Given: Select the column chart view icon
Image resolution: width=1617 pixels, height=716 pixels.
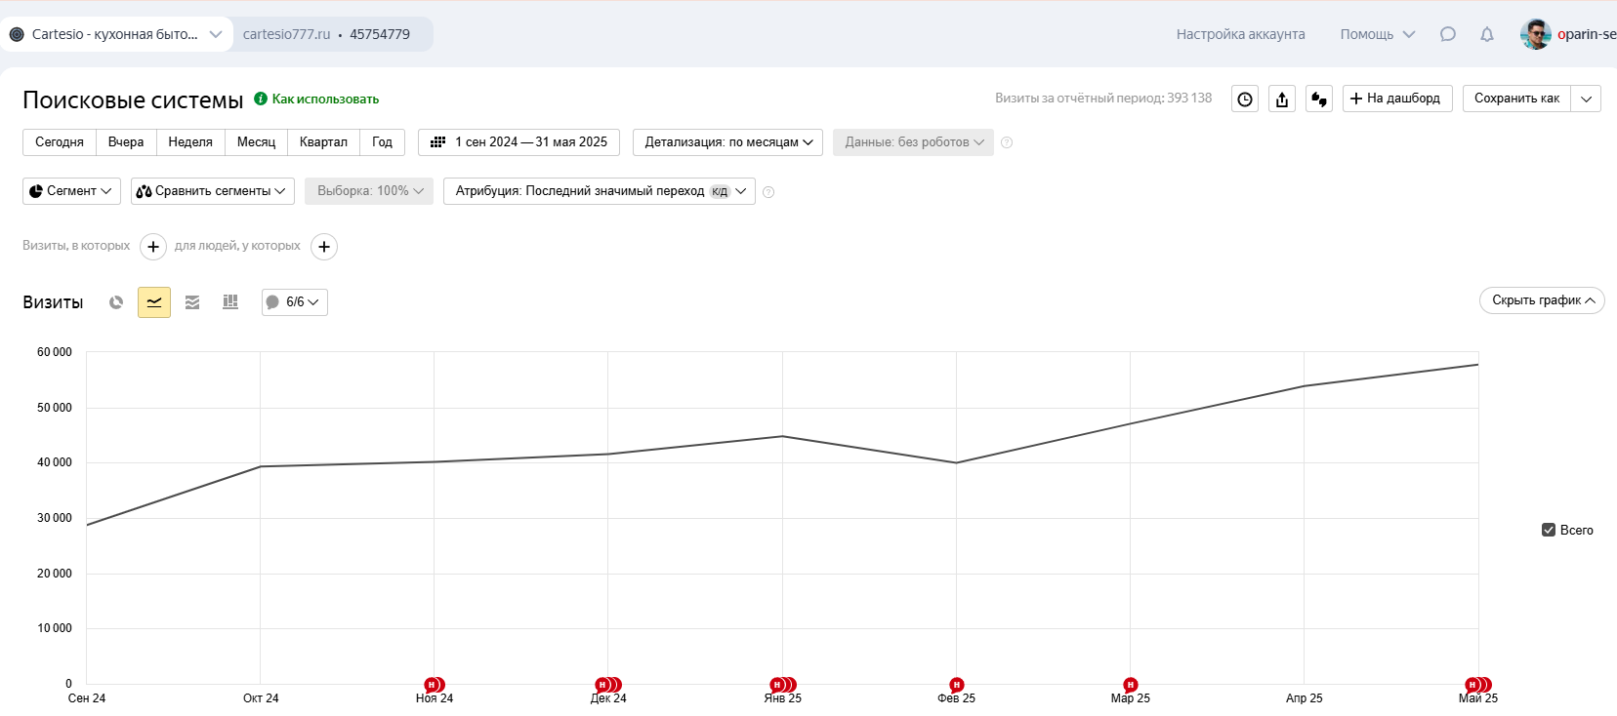Looking at the screenshot, I should tap(230, 302).
